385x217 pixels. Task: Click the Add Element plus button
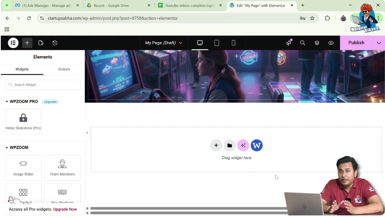[x=27, y=43]
